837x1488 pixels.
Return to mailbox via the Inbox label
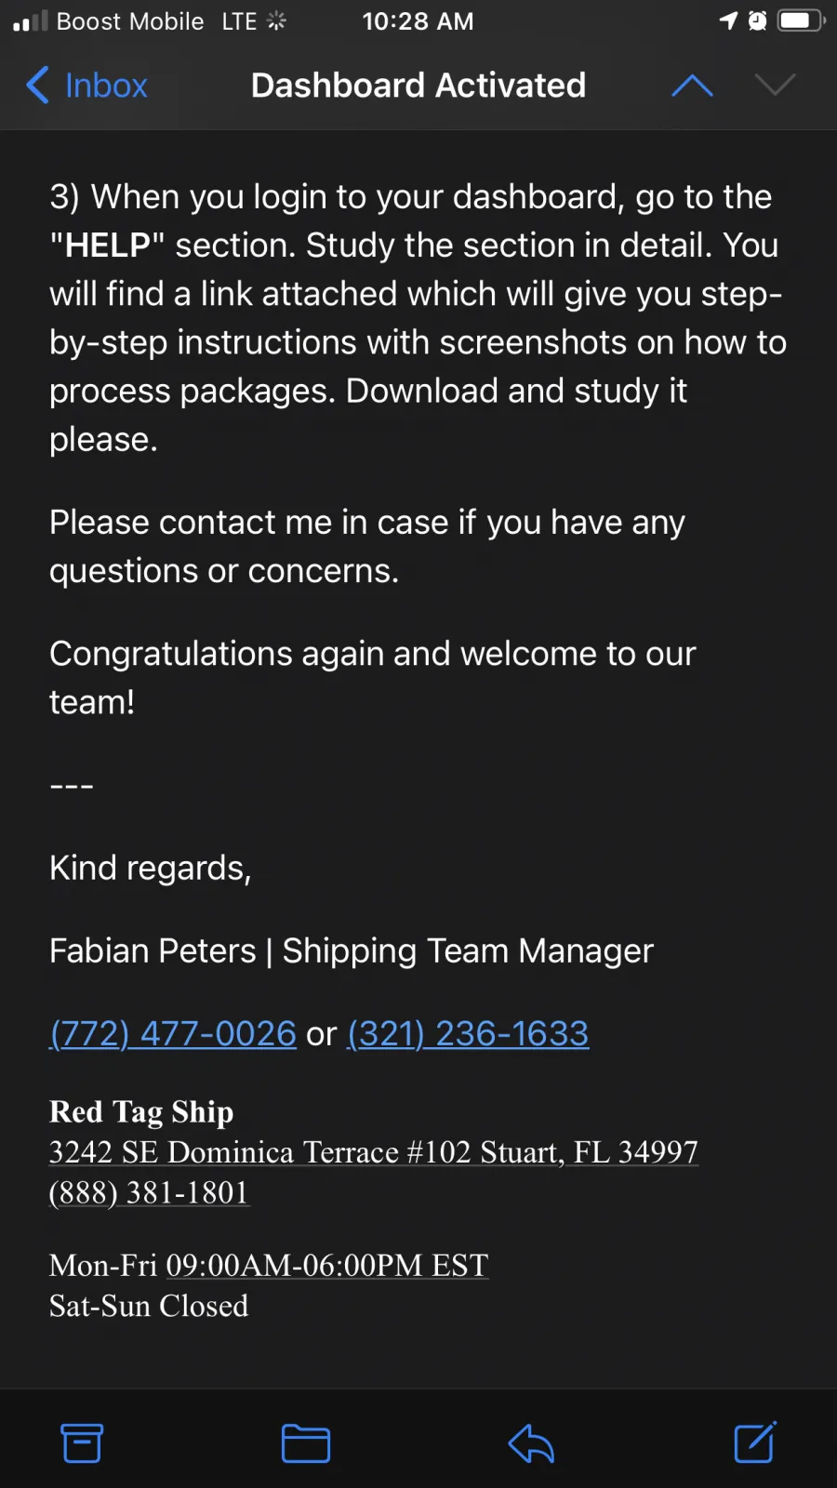(x=106, y=86)
